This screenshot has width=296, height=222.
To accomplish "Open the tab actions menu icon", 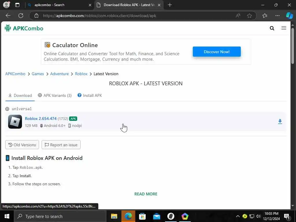I will click(17, 5).
